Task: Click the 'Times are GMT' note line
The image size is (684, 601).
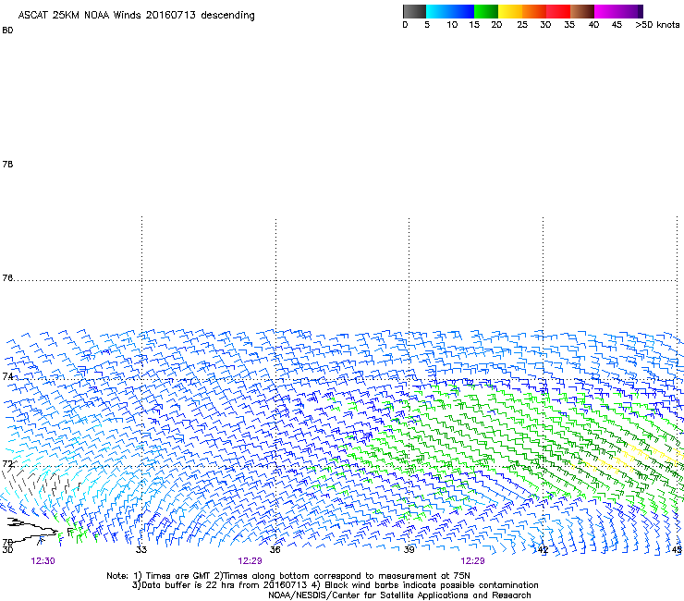Action: [288, 576]
